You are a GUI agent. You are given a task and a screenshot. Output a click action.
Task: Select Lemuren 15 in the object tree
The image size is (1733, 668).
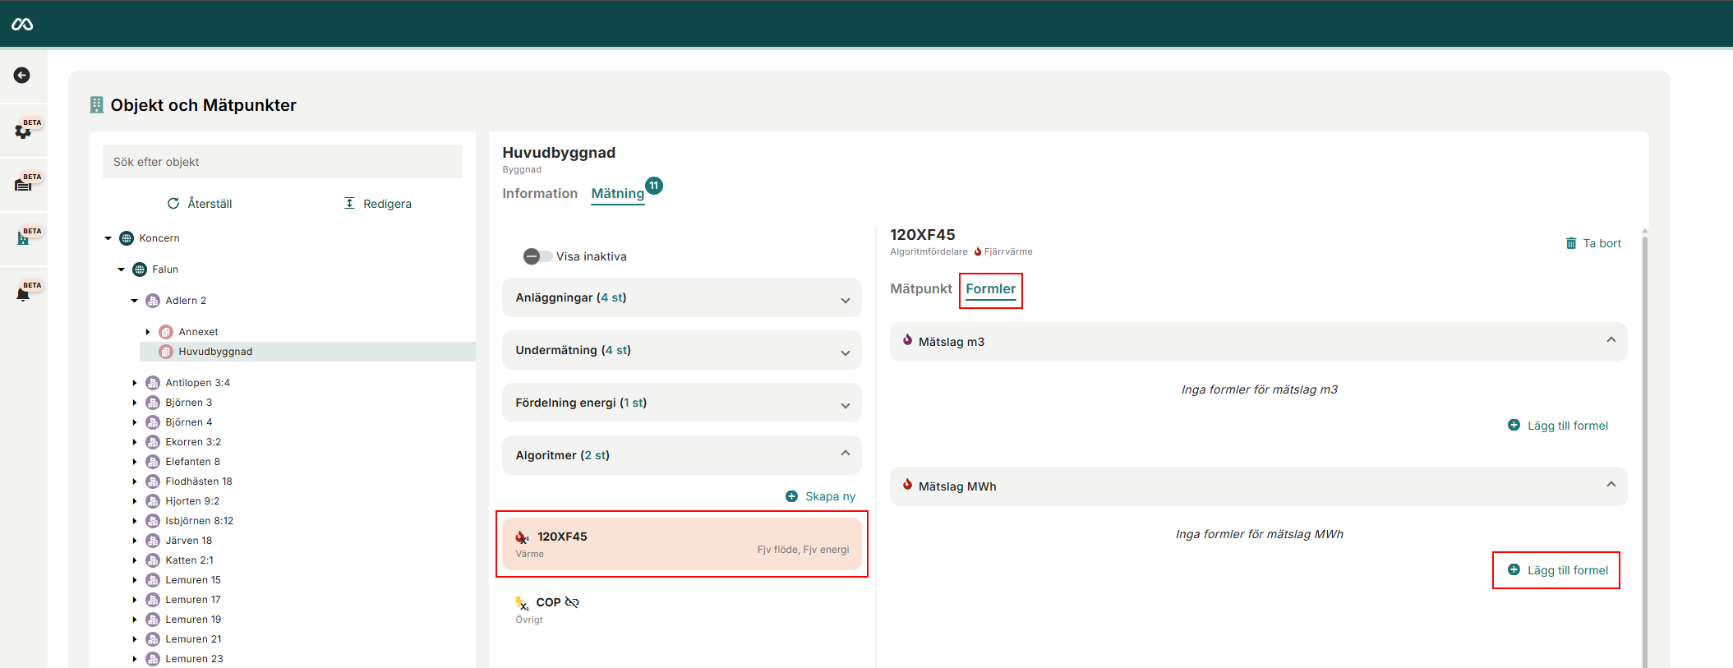click(193, 580)
